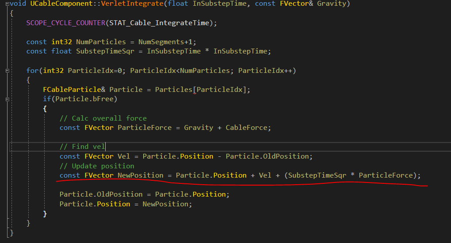Screen dimensions: 451x243
Task: Click NumSegments+1 expression
Action: 165,42
